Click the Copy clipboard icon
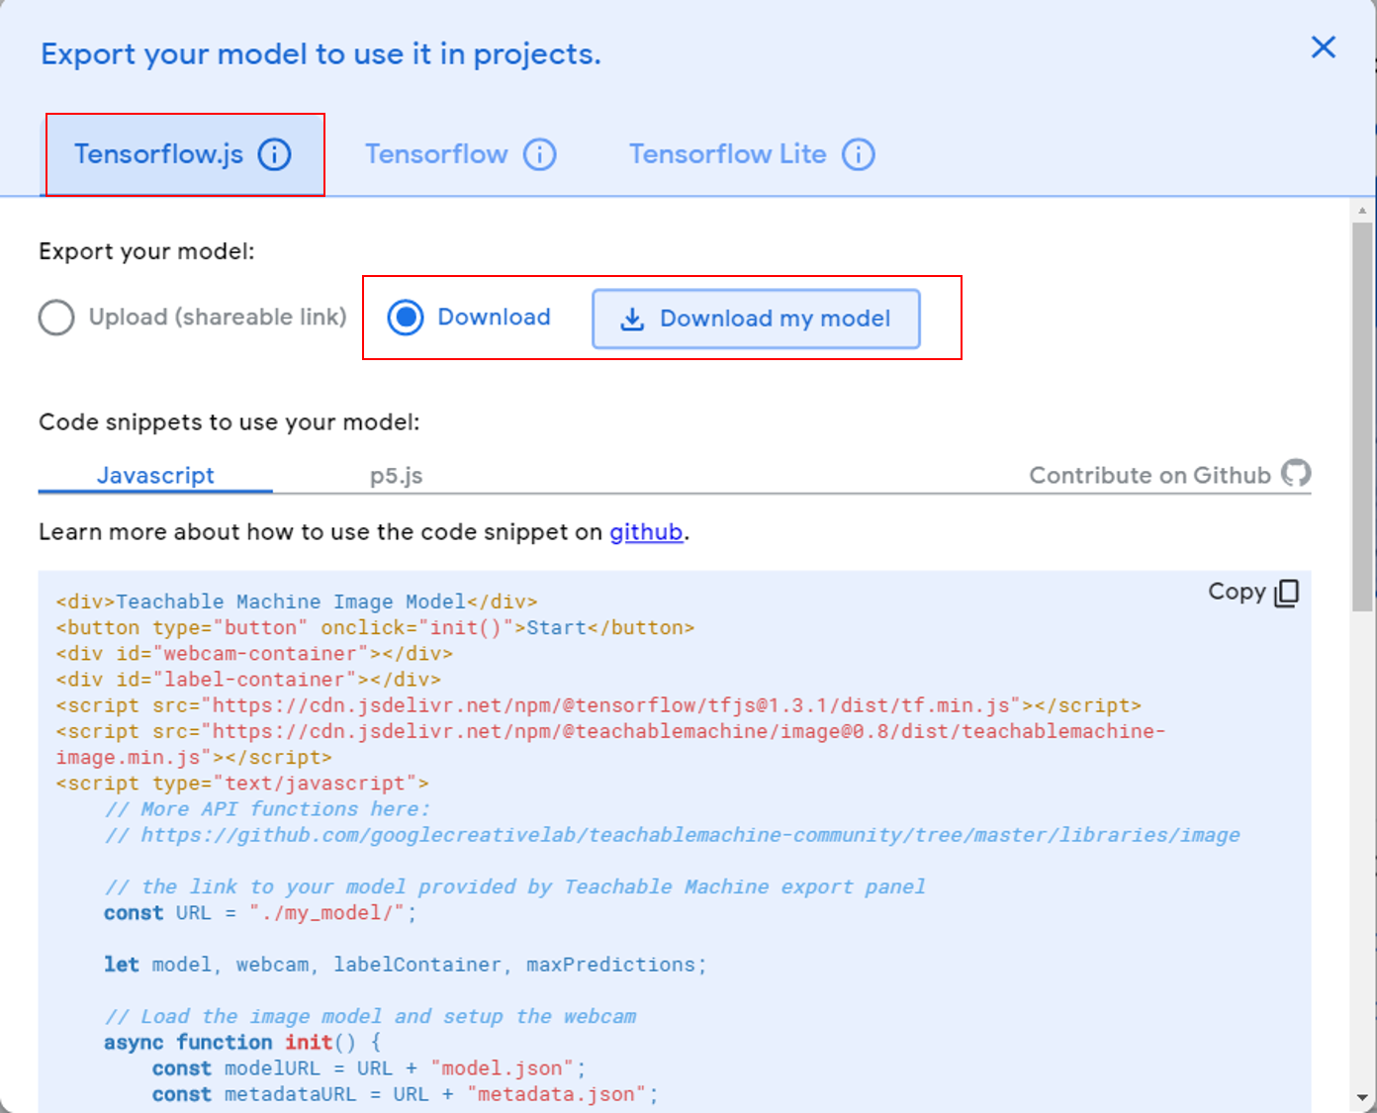 click(x=1287, y=593)
